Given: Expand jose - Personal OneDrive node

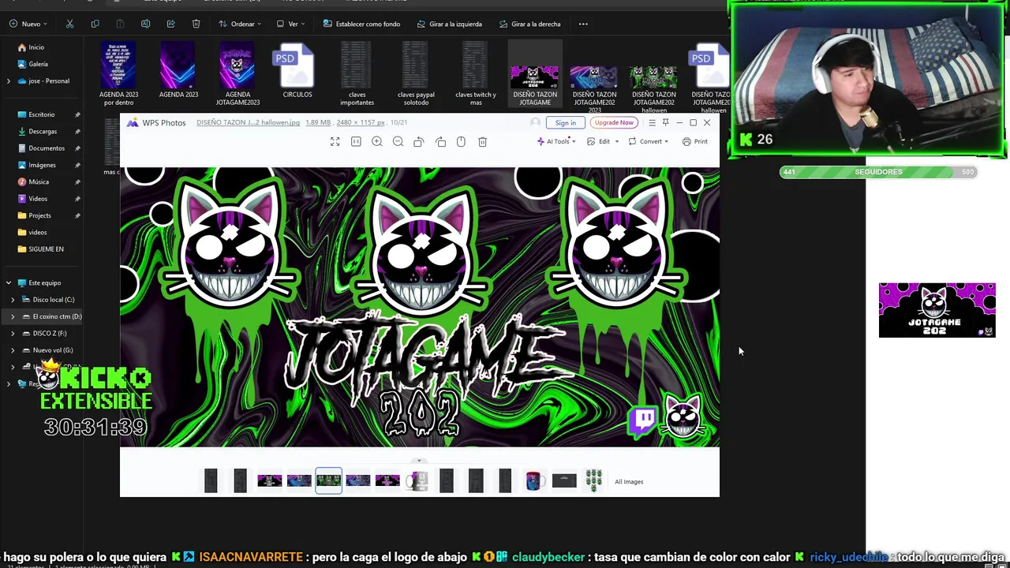Looking at the screenshot, I should (x=9, y=80).
